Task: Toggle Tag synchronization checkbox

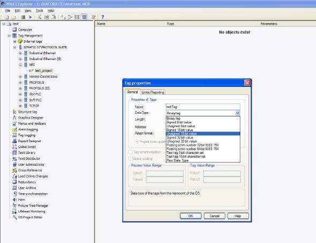Action: point(130,152)
